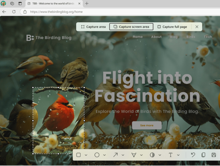
Task: Open a new browser tab
Action: 87,3
